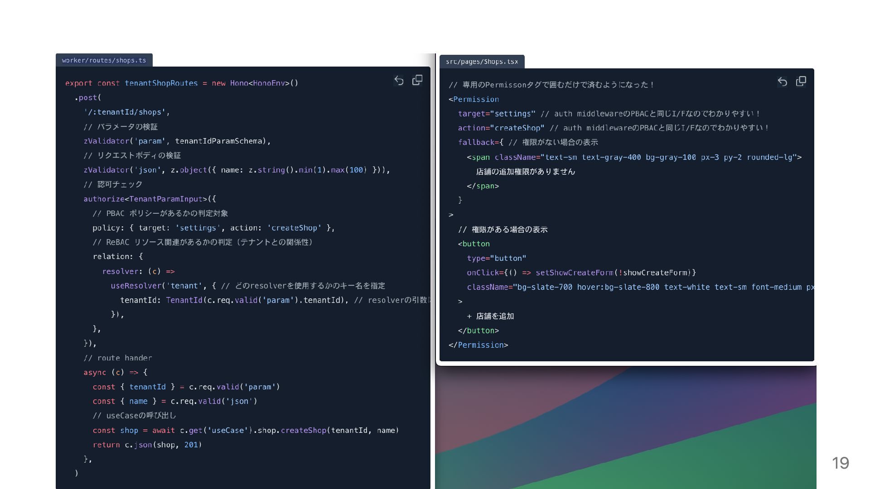Image resolution: width=870 pixels, height=489 pixels.
Task: Click the '+ 店舗を追加' button text
Action: (x=490, y=316)
